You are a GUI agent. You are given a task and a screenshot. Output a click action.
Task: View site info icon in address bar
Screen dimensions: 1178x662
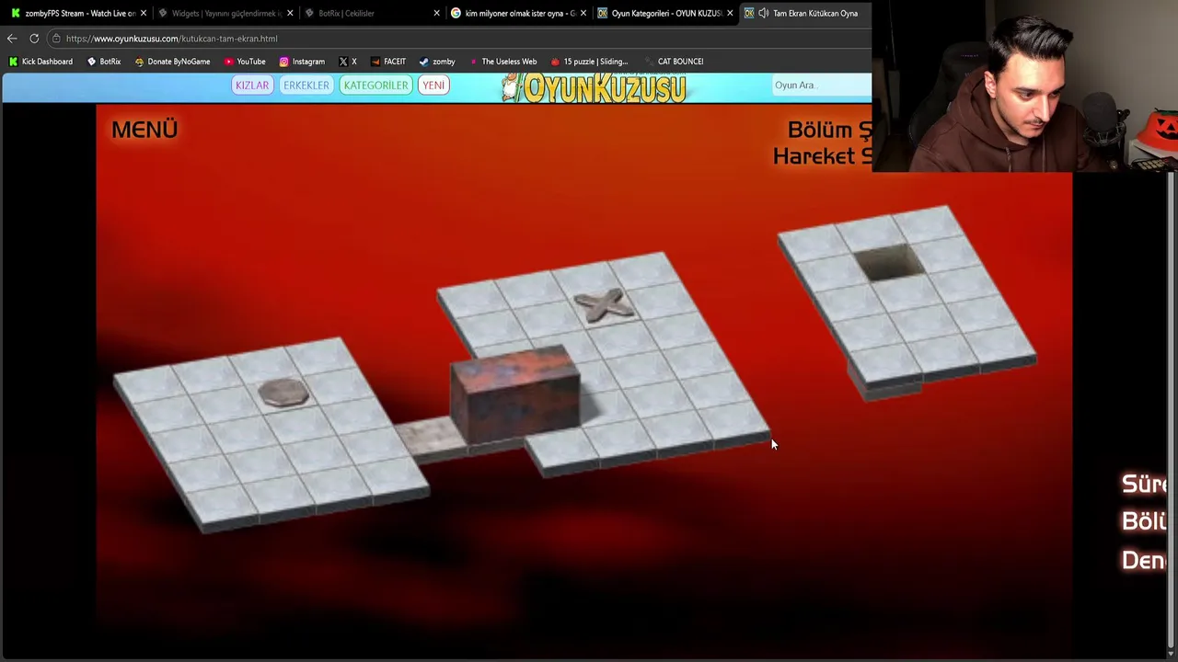coord(56,39)
